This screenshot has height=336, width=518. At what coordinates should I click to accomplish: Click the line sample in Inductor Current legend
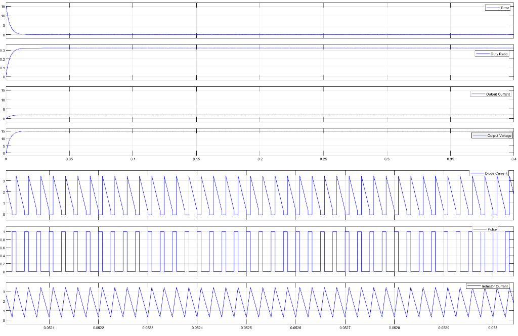tap(474, 286)
